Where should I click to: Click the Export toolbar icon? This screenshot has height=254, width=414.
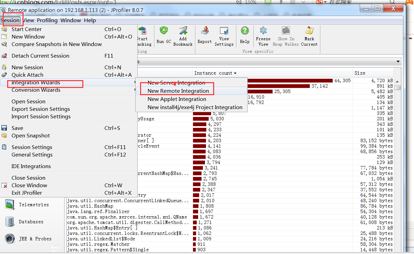click(205, 31)
